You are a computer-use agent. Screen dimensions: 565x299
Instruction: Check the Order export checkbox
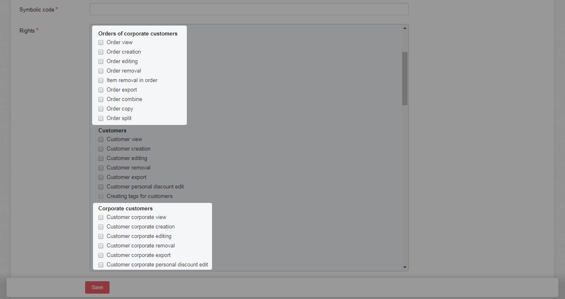(x=101, y=90)
